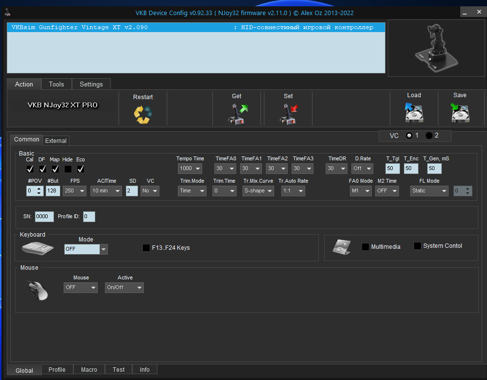Open the Trim.Time dropdown
The image size is (487, 380).
coord(224,191)
